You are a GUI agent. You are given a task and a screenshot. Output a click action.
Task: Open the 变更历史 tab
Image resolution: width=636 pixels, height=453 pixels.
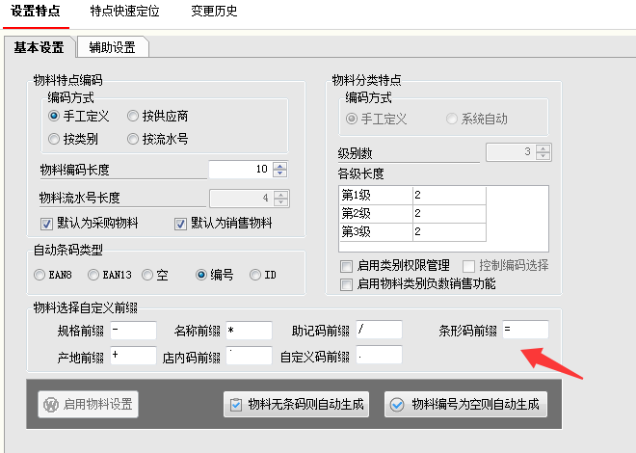[x=214, y=11]
